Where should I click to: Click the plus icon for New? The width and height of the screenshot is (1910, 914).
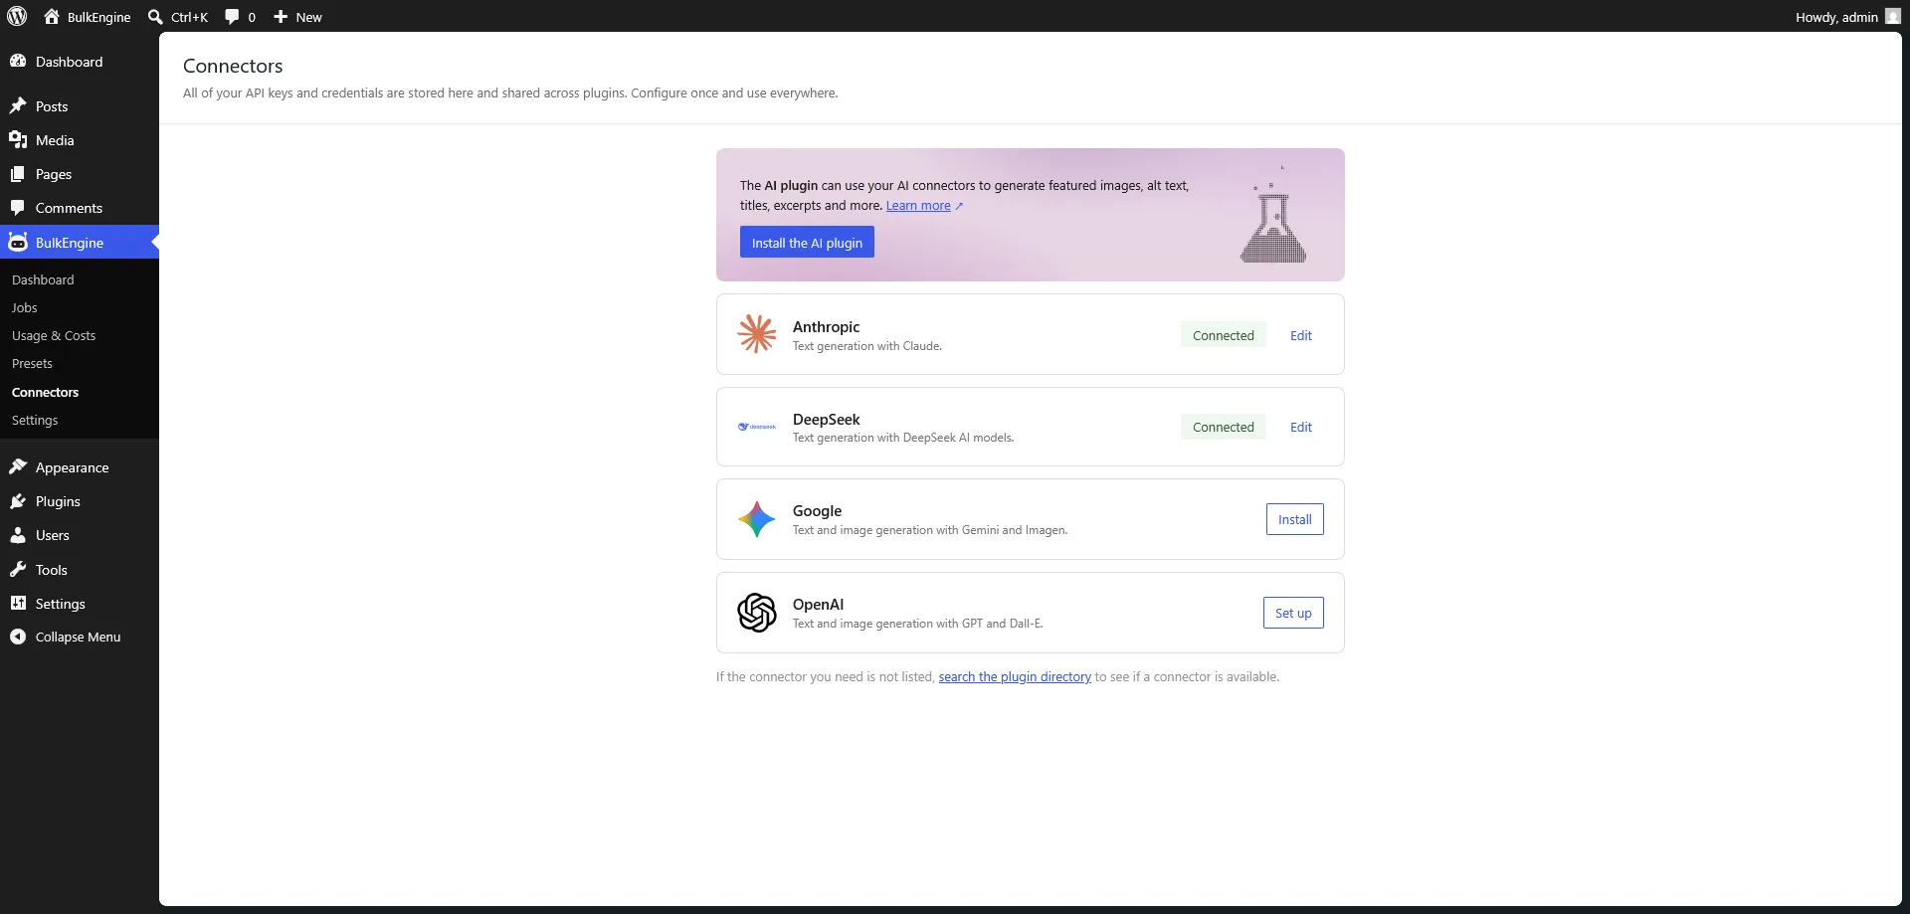281,17
